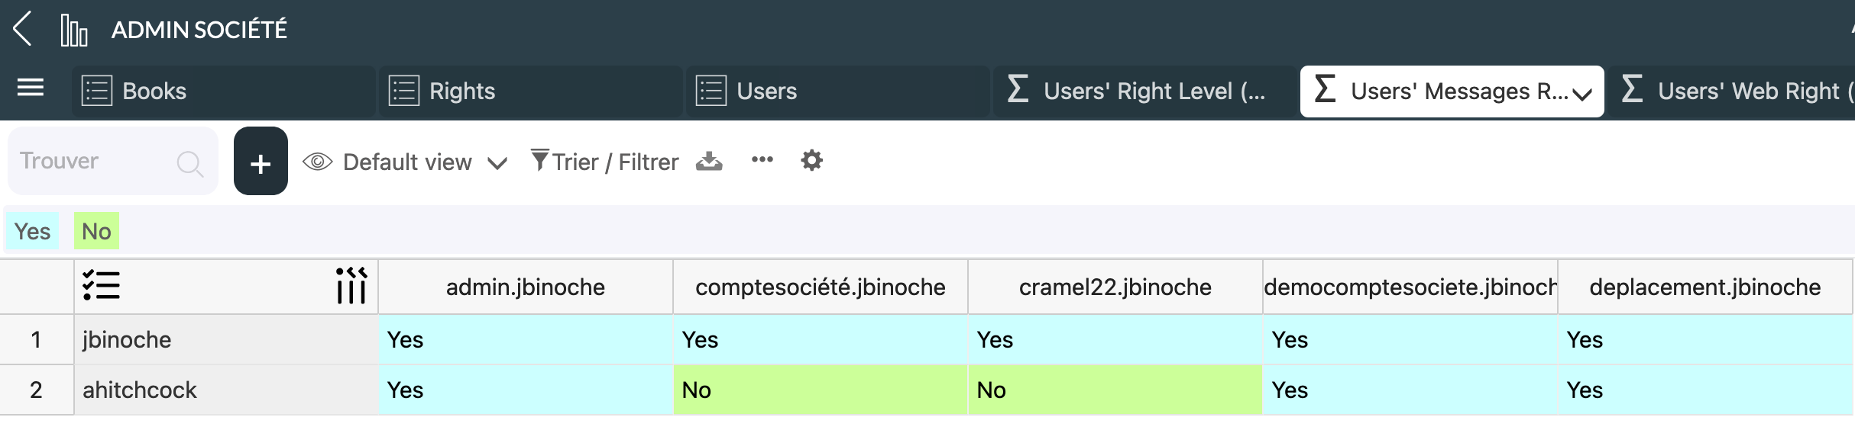Click the comptesociété.jbinoche column header
The height and width of the screenshot is (430, 1855).
[821, 287]
